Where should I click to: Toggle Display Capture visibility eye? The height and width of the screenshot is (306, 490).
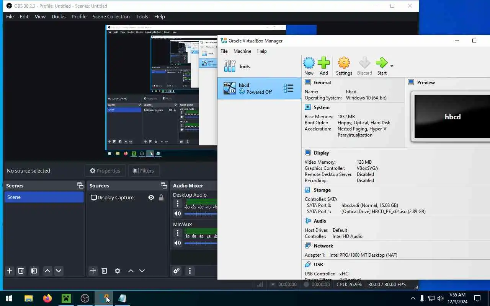[151, 197]
